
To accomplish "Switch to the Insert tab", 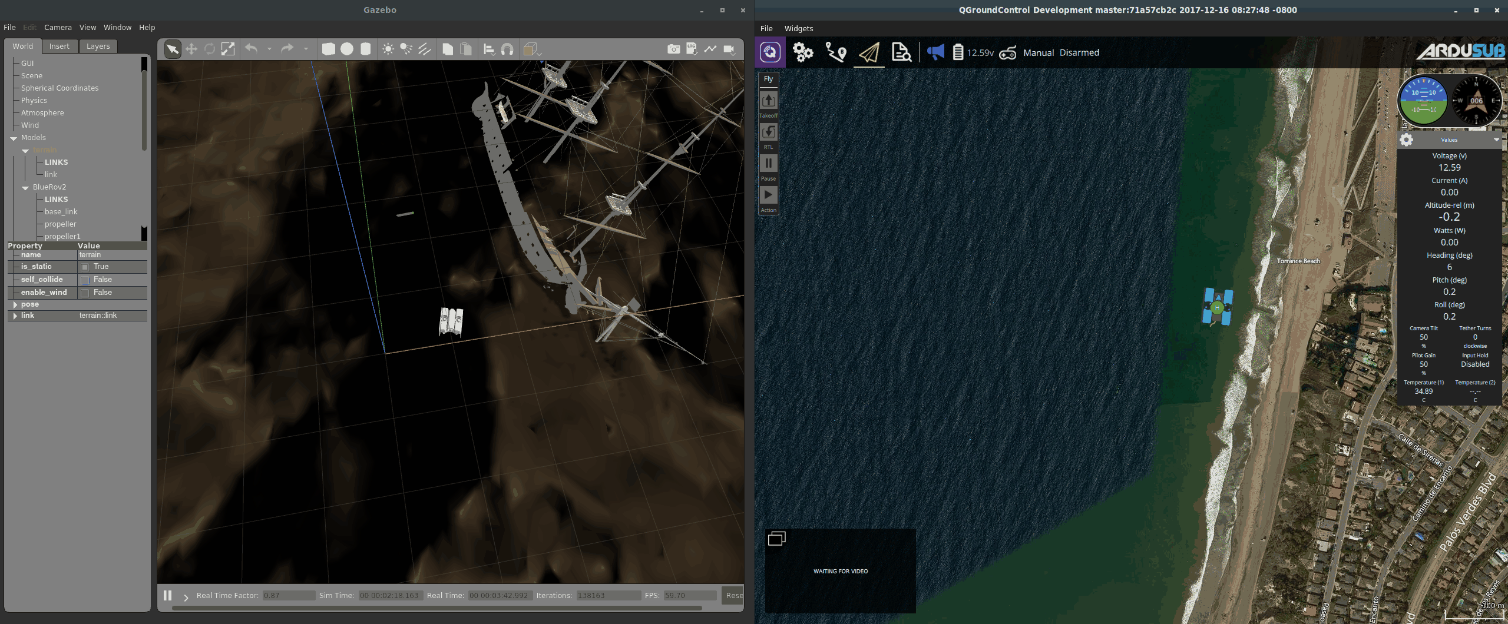I will pos(59,46).
